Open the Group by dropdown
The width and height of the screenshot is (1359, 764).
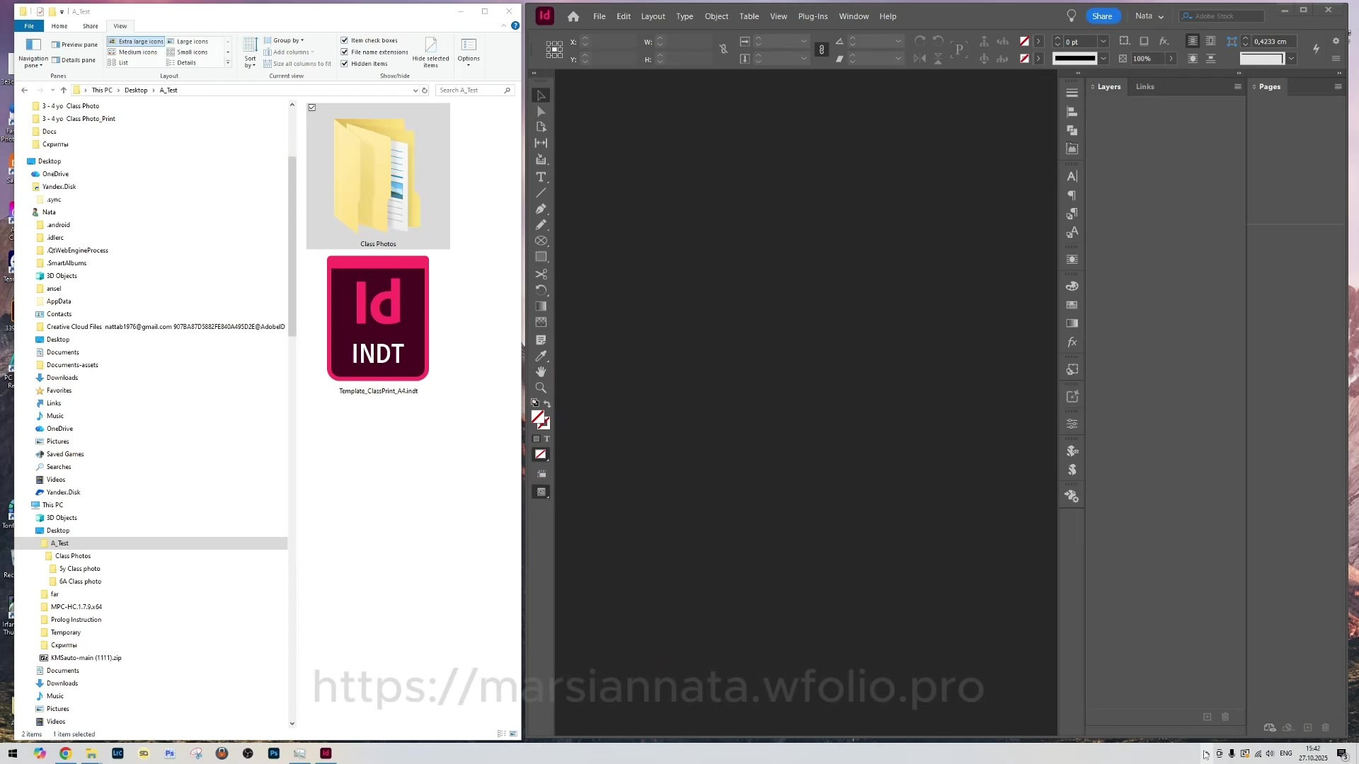[x=288, y=40]
